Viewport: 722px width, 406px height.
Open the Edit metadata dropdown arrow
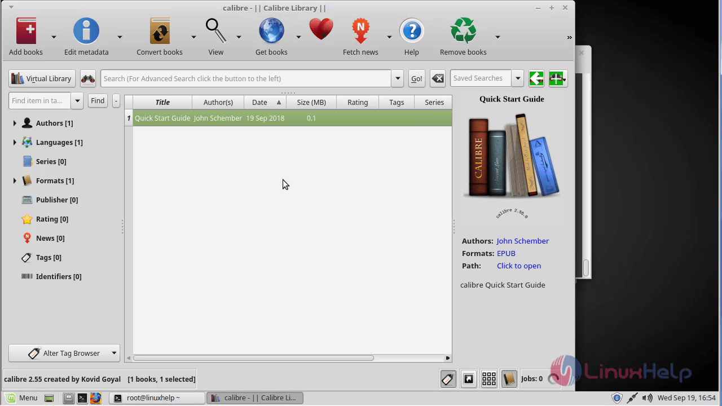pyautogui.click(x=120, y=37)
